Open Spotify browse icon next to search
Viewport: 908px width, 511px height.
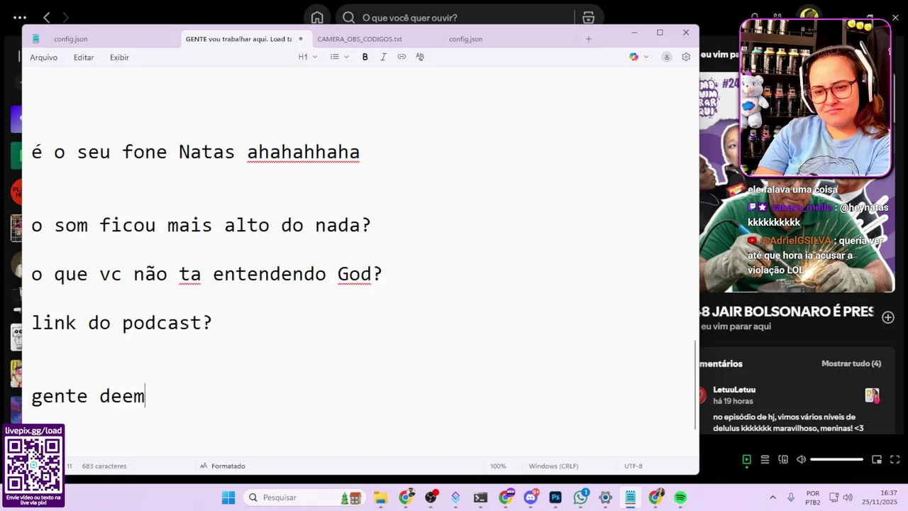tap(588, 18)
